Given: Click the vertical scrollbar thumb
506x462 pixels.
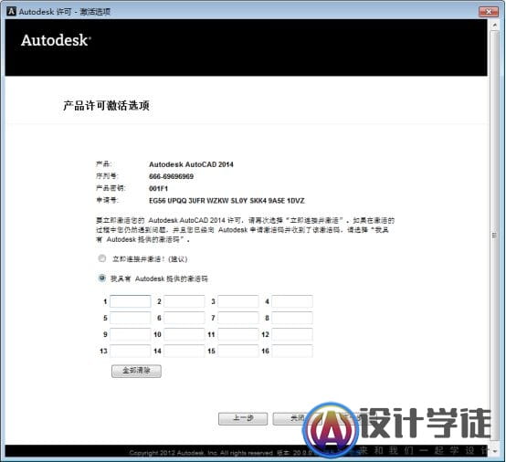Looking at the screenshot, I should (494, 235).
